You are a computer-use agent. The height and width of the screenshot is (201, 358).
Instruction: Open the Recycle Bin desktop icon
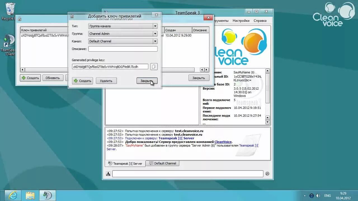pyautogui.click(x=10, y=11)
